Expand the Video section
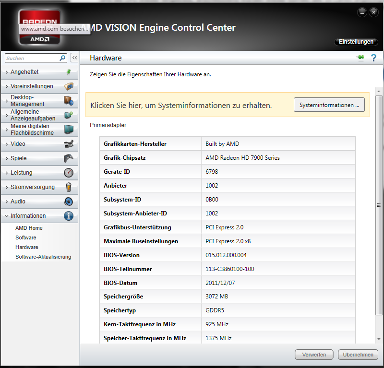 pyautogui.click(x=7, y=144)
